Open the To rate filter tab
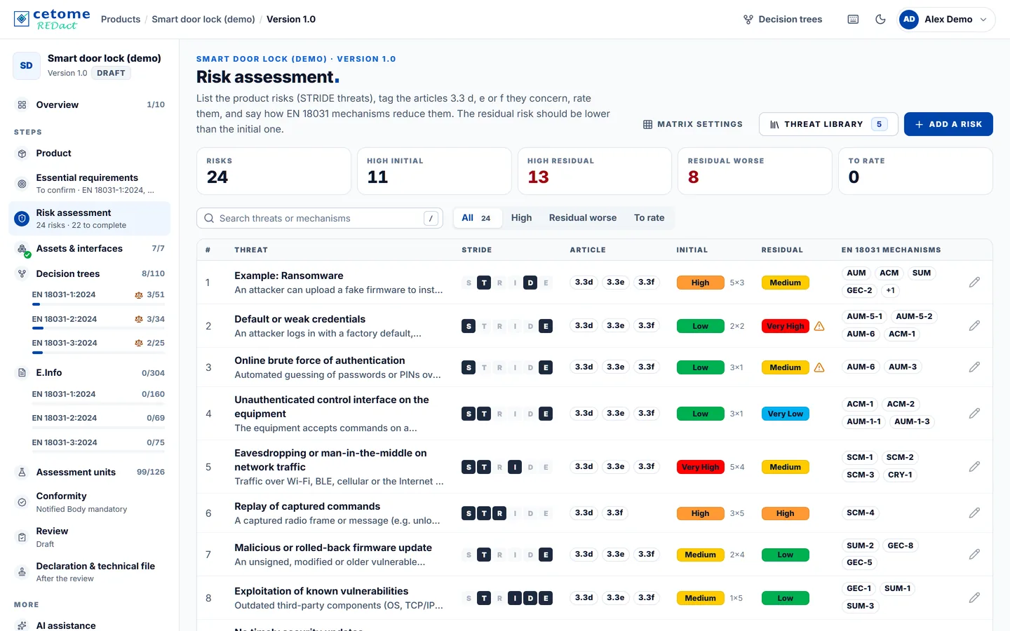The width and height of the screenshot is (1010, 631). tap(649, 218)
